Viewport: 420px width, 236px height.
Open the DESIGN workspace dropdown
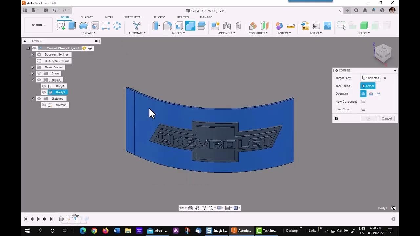pos(38,25)
